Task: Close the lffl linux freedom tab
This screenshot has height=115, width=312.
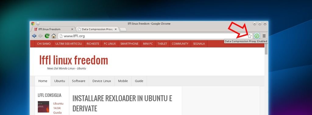Action: [72, 29]
